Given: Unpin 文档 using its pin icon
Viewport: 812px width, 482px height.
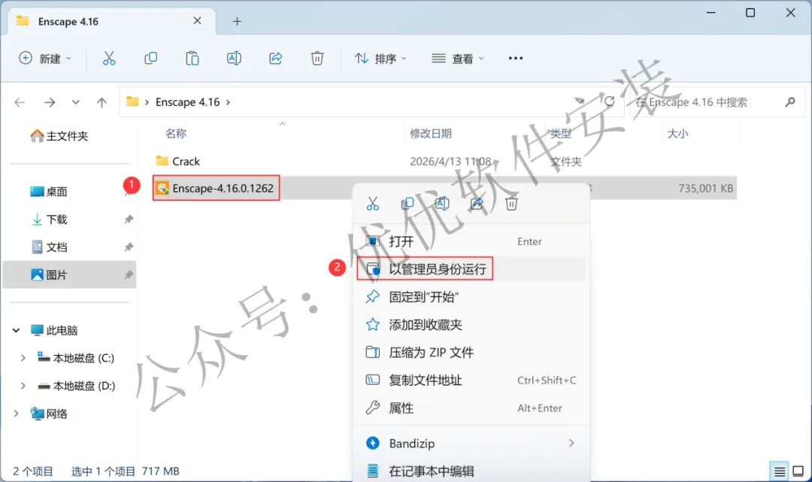Looking at the screenshot, I should pos(129,247).
